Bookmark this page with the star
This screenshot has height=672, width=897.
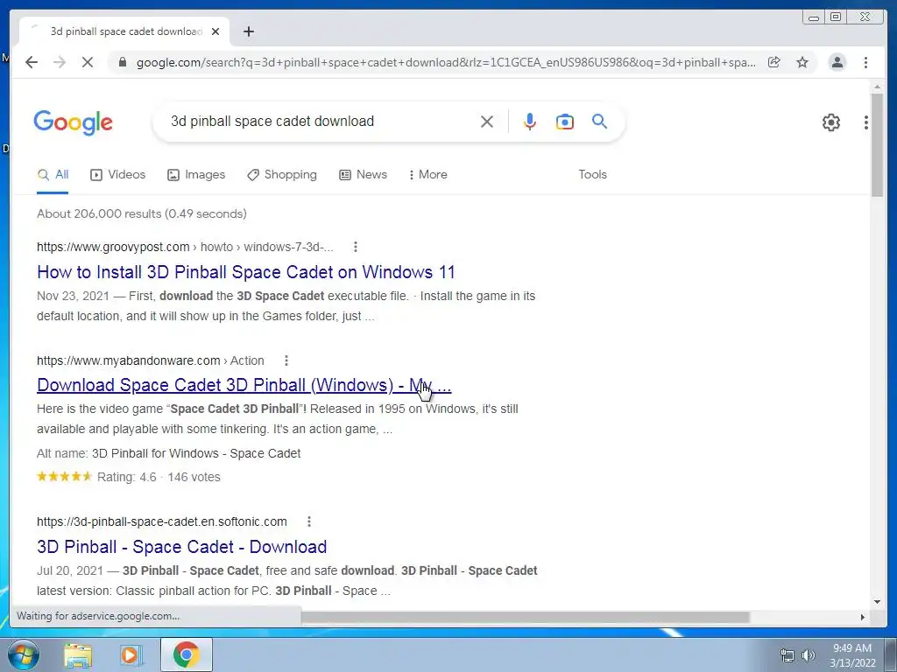[802, 62]
